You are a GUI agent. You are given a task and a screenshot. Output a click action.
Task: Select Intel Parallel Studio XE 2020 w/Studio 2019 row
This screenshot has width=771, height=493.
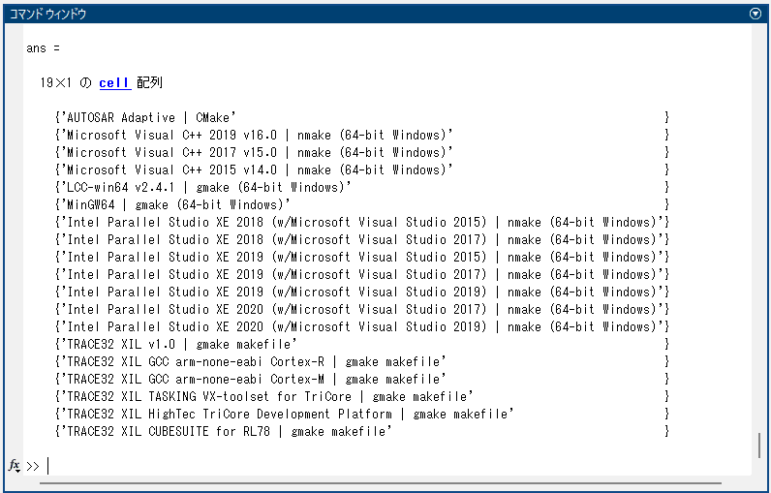coord(362,326)
